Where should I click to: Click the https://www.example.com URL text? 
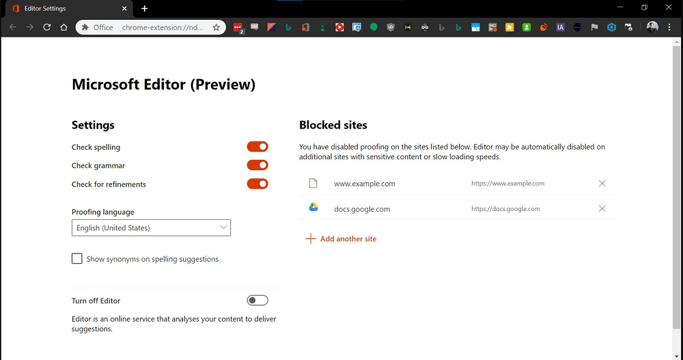point(507,184)
